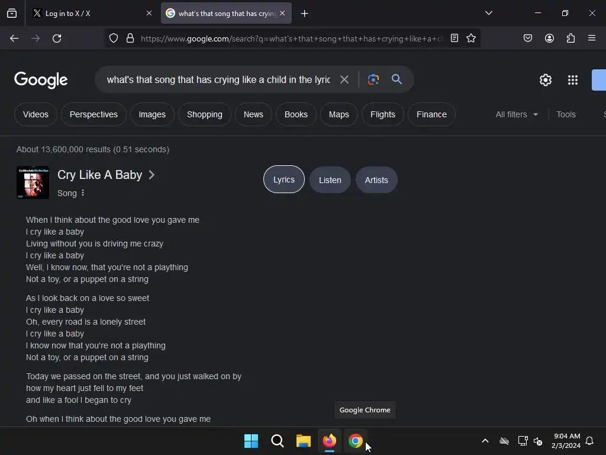The height and width of the screenshot is (455, 606).
Task: Open Google quick settings gear
Action: (546, 80)
